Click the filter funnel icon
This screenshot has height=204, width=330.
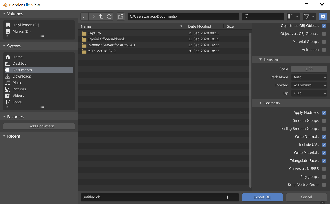[307, 17]
